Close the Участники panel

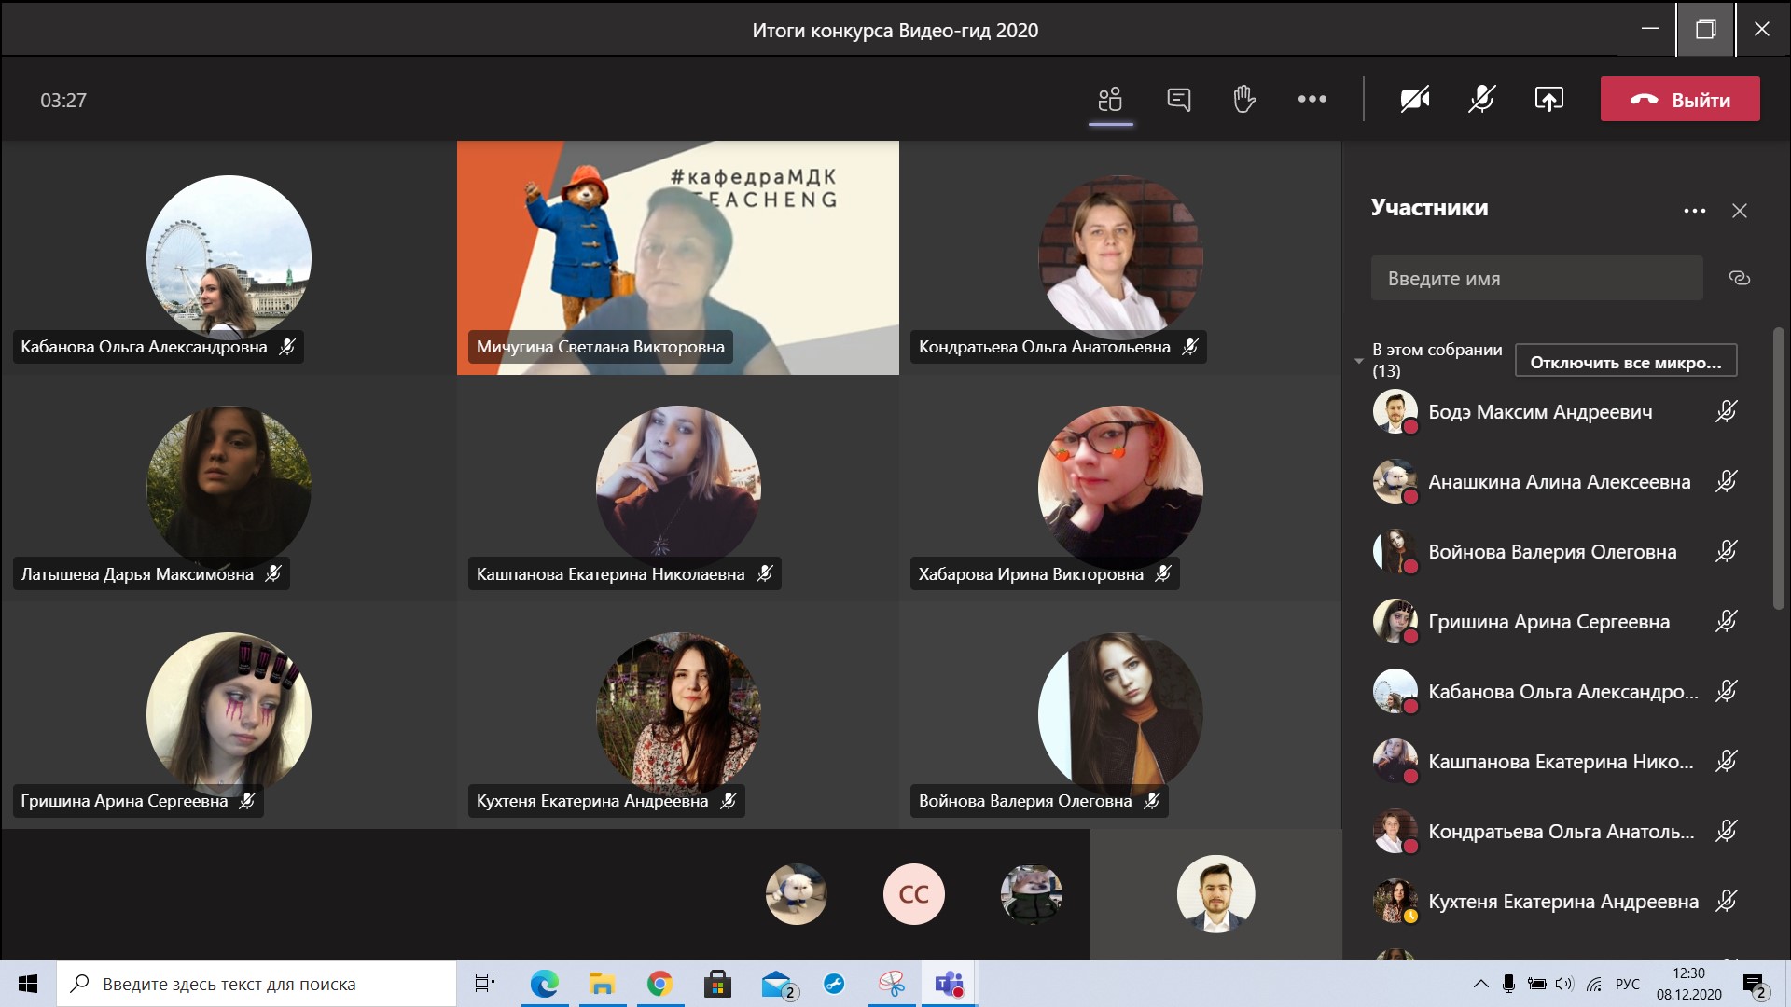1739,211
